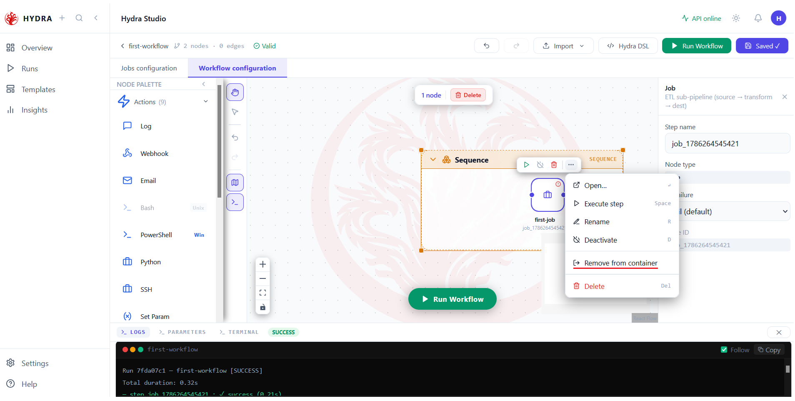Close the Job properties panel
The height and width of the screenshot is (401, 795).
(785, 97)
